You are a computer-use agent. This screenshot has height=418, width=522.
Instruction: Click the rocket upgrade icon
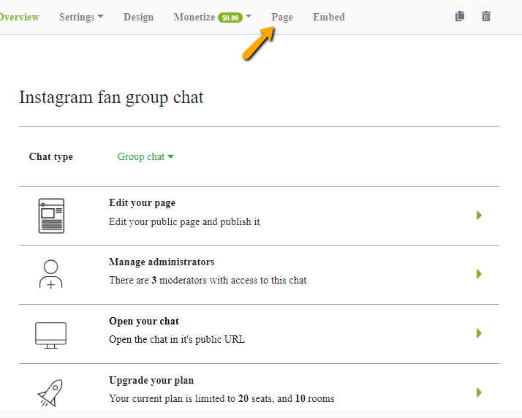(x=50, y=392)
